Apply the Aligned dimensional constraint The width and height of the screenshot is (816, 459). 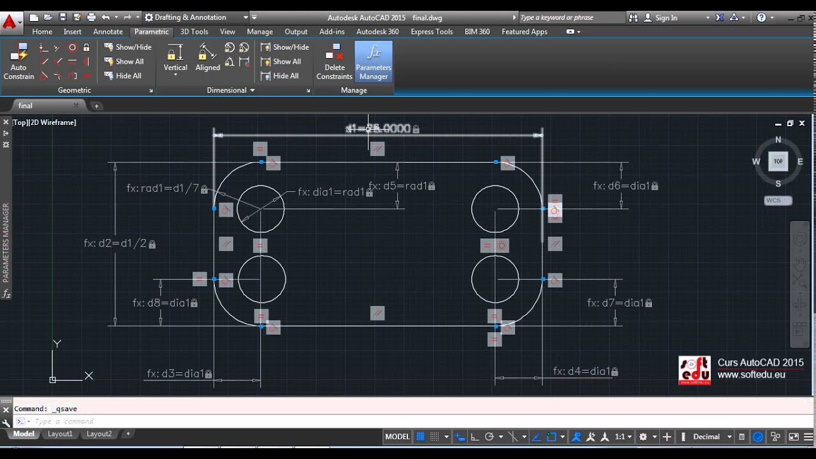tap(208, 57)
